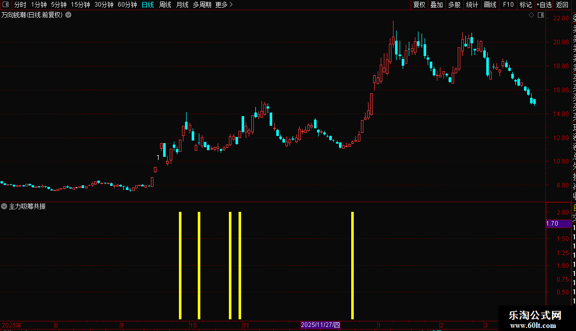Click the 2025/11/27/四 date label

coord(320,325)
